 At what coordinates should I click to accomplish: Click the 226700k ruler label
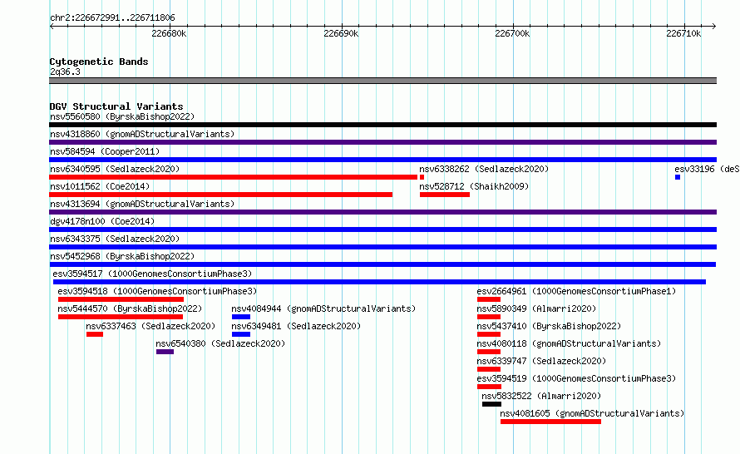(x=512, y=33)
